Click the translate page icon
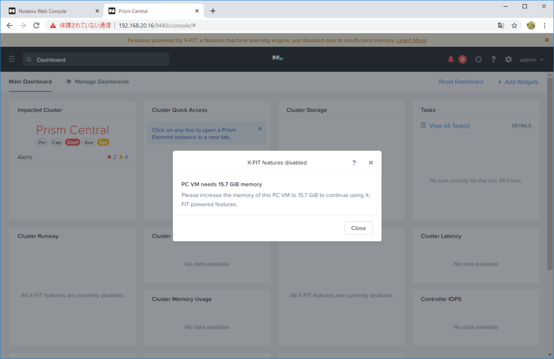 coord(501,25)
